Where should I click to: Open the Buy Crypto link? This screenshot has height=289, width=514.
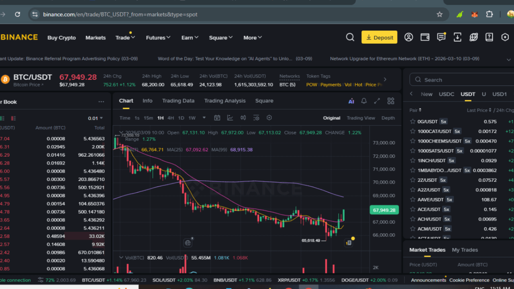pos(61,38)
